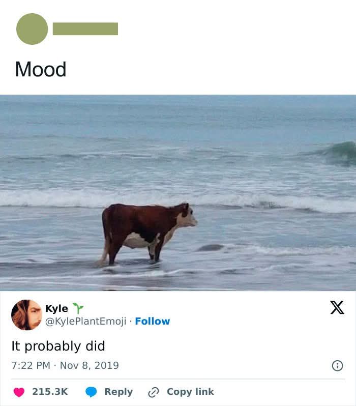This screenshot has height=406, width=356.
Task: Click the Kyle display name
Action: click(x=56, y=308)
